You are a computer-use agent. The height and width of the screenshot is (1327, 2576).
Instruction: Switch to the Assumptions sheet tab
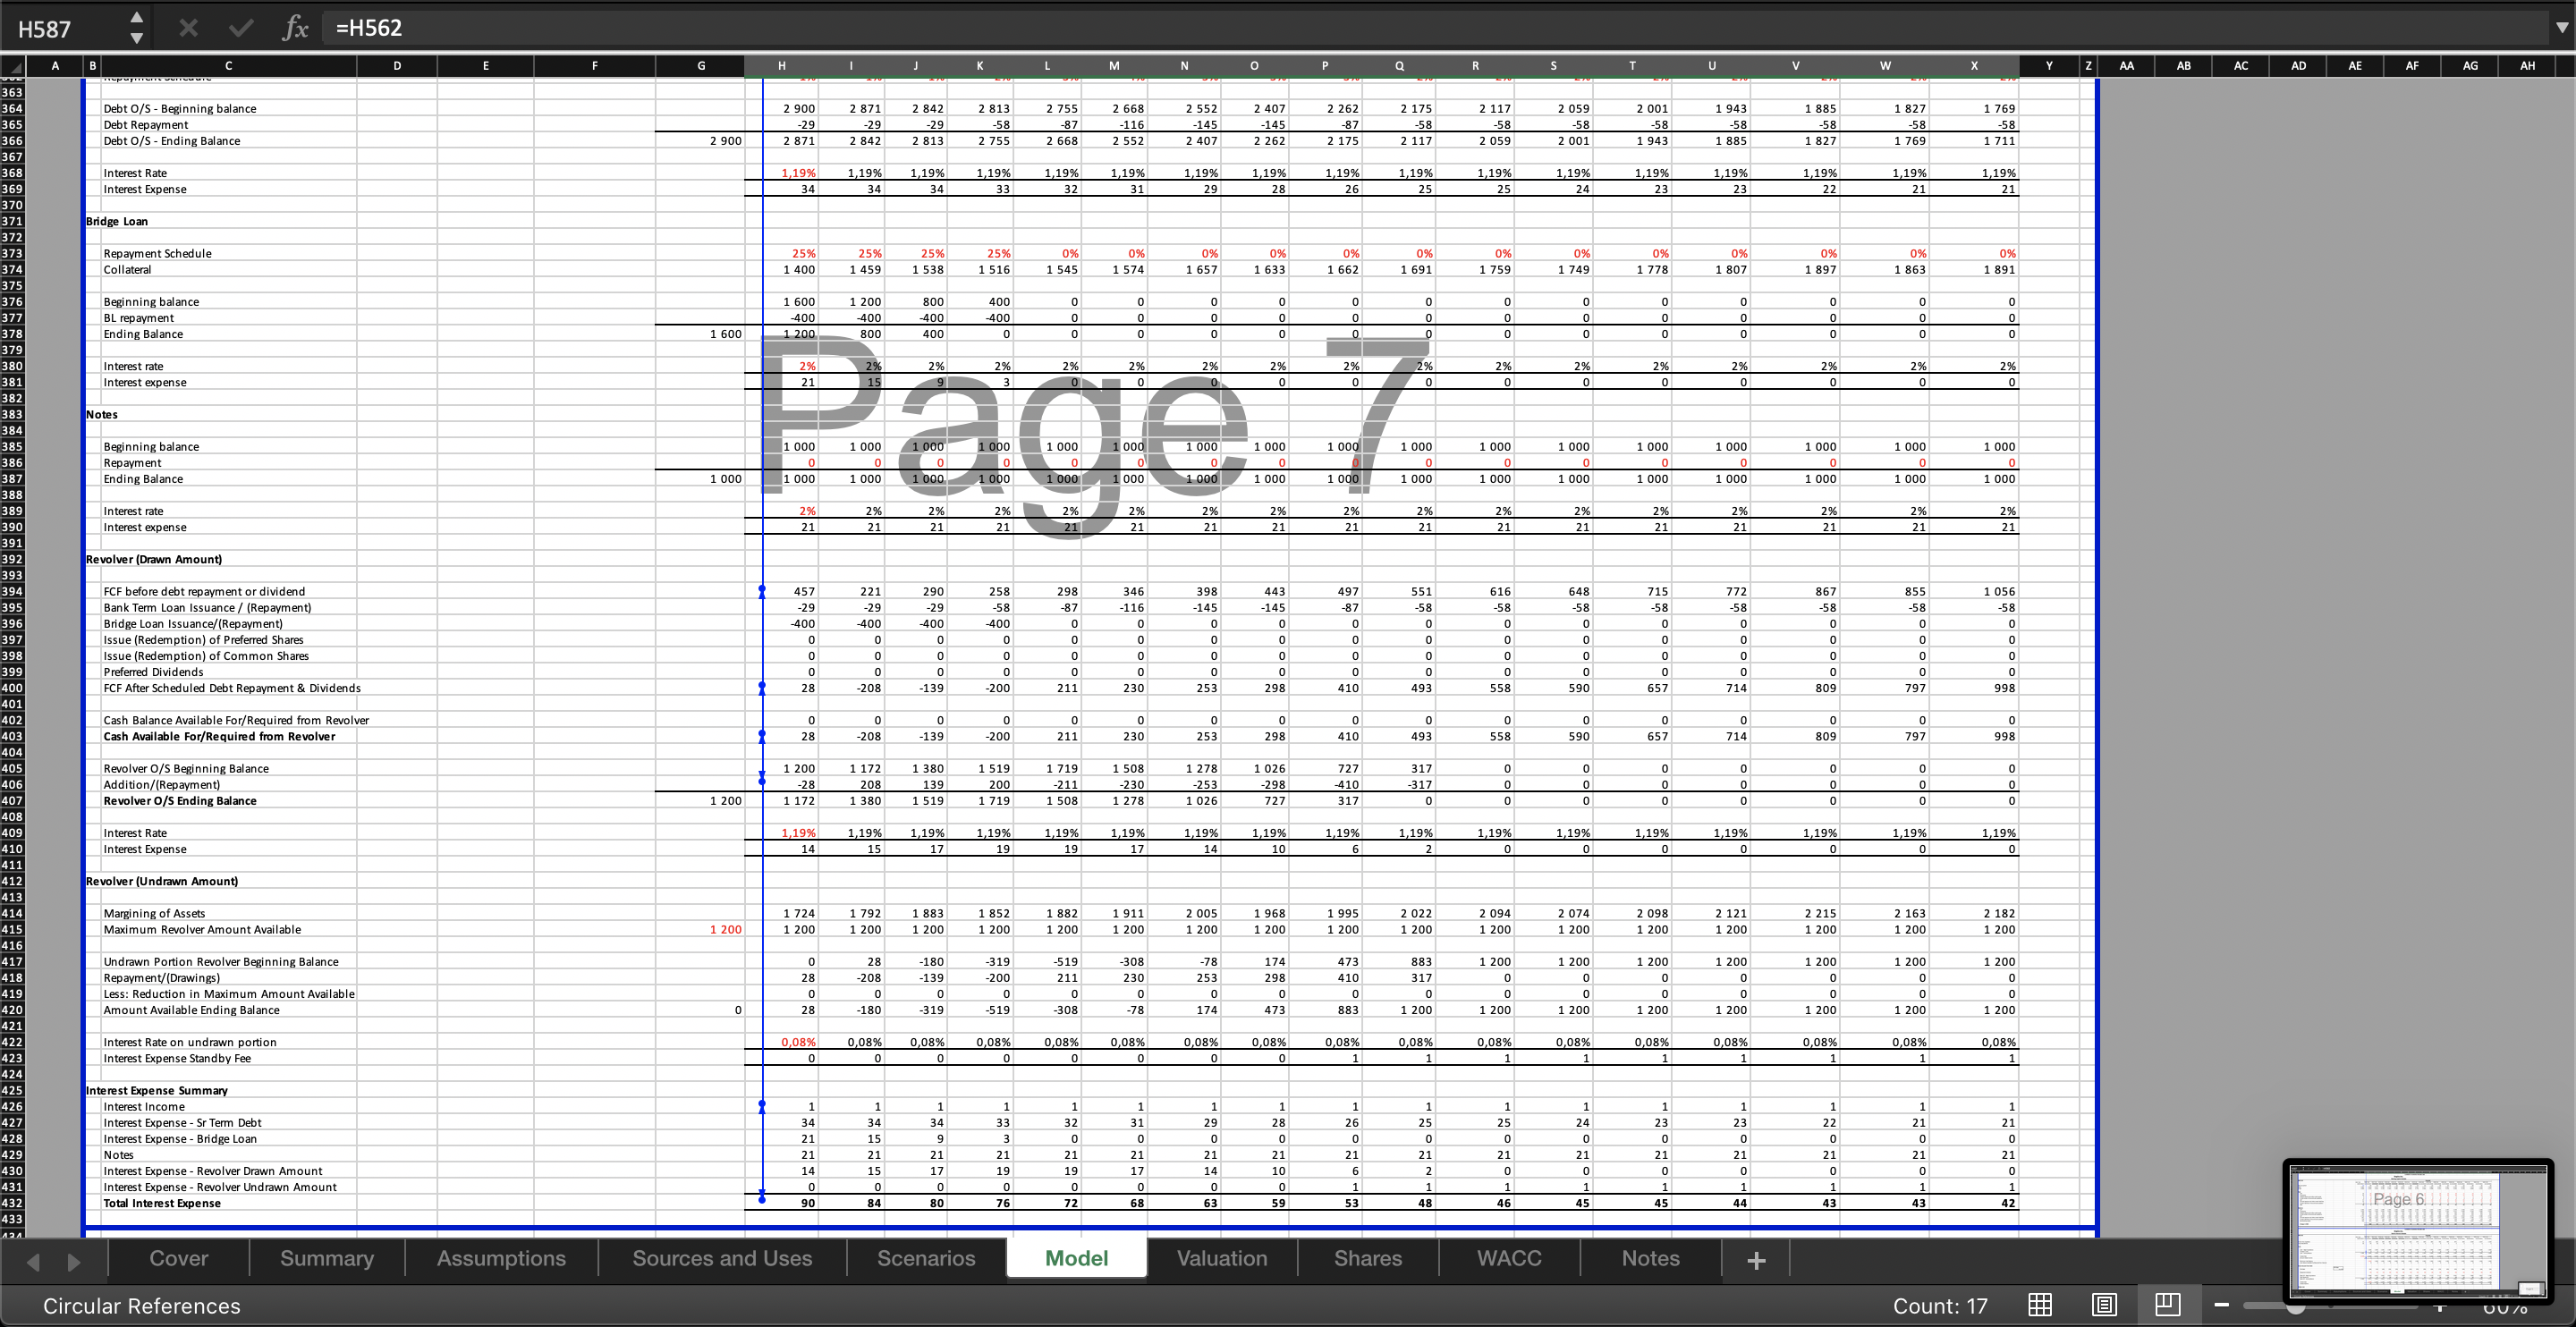501,1259
